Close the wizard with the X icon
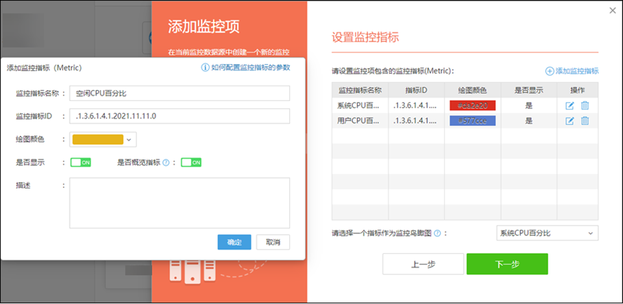 coord(613,10)
